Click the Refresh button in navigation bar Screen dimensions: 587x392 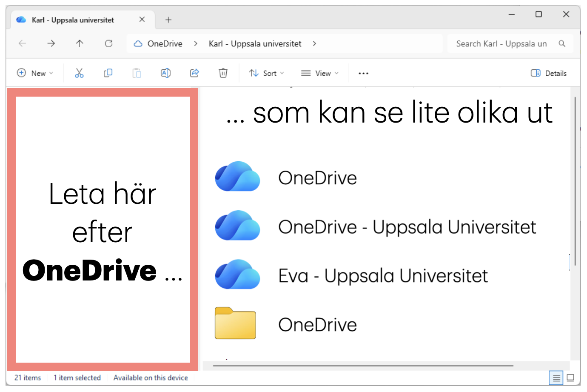(x=108, y=43)
